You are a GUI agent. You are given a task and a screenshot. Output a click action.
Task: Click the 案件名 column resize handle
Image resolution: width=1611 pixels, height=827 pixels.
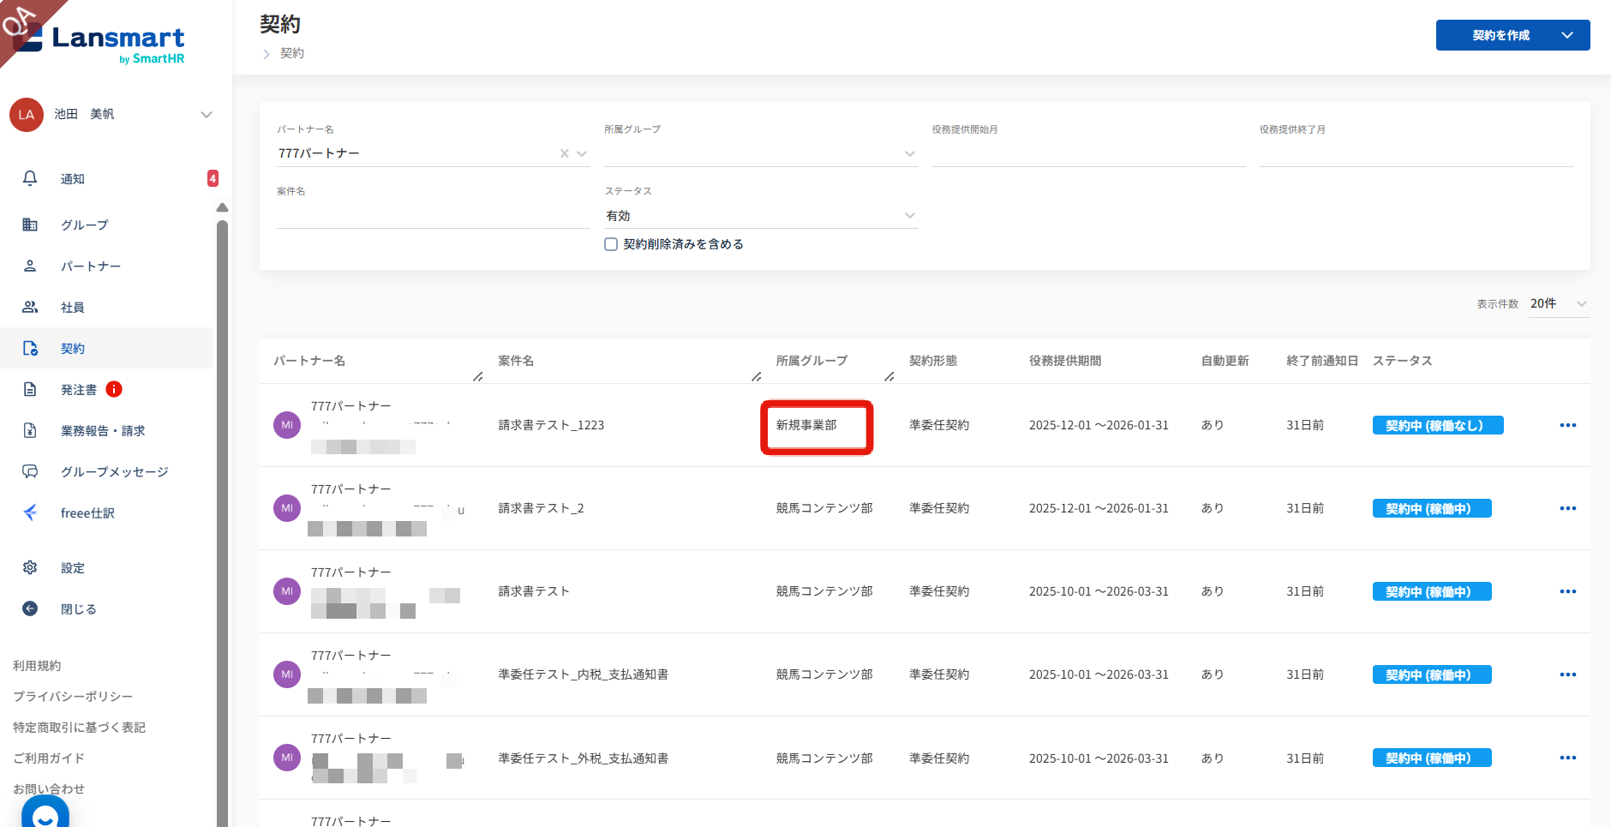(757, 376)
